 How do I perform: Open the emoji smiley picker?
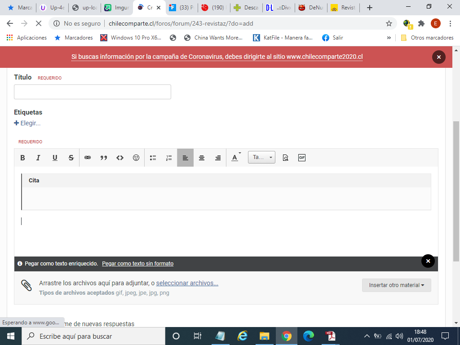pos(136,158)
